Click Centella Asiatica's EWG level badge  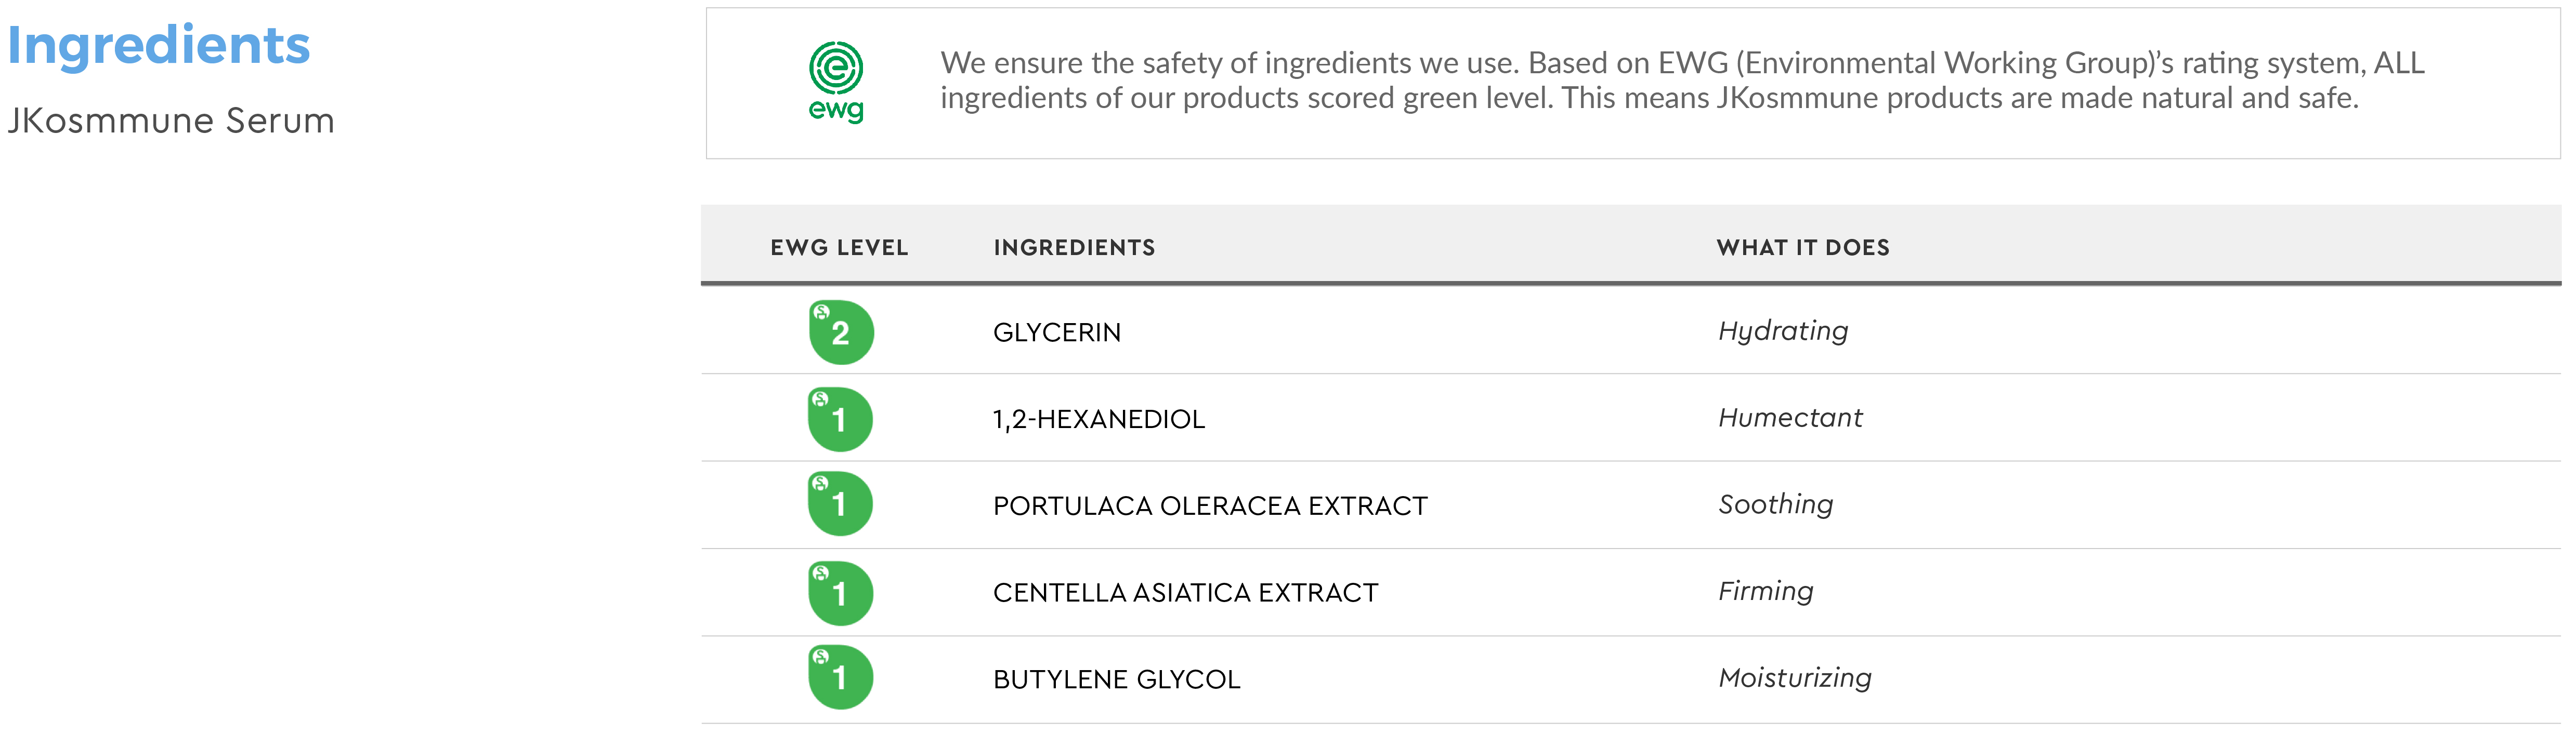[840, 593]
